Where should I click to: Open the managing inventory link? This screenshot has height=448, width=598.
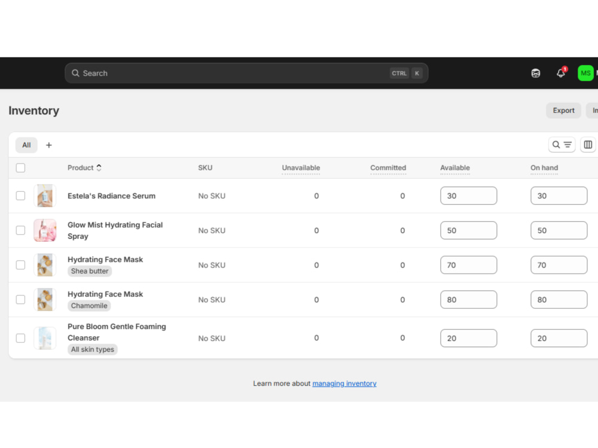[x=344, y=383]
